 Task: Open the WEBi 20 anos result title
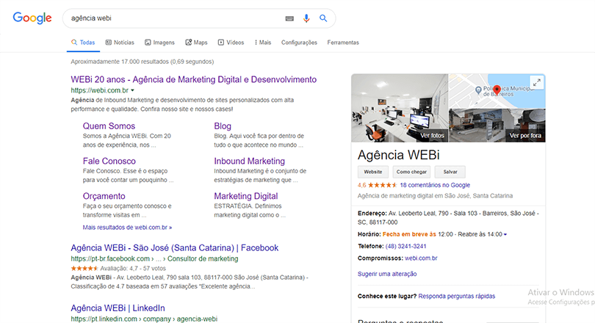pyautogui.click(x=193, y=79)
